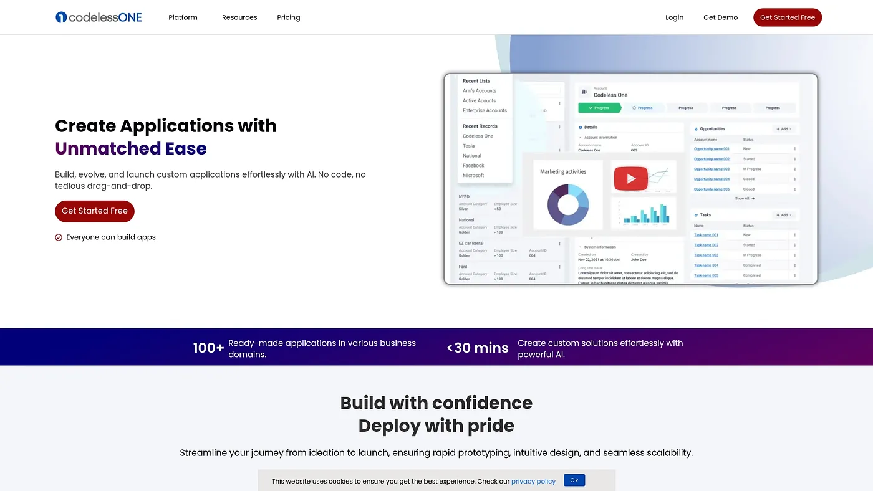The height and width of the screenshot is (491, 873).
Task: Dismiss the cookie notice with Ok
Action: coord(574,480)
